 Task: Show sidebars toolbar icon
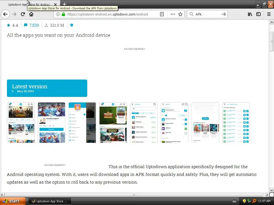pyautogui.click(x=258, y=14)
